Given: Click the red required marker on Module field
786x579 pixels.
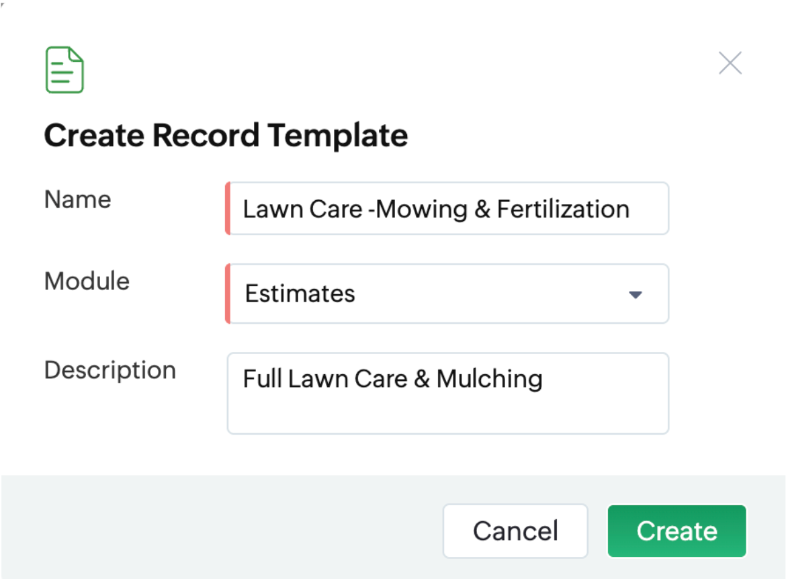Looking at the screenshot, I should pyautogui.click(x=228, y=294).
